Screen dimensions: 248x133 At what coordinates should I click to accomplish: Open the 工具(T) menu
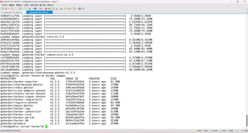(26, 5)
